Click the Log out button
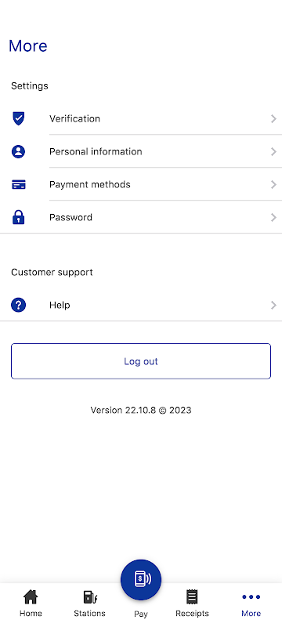The image size is (282, 627). pos(141,361)
